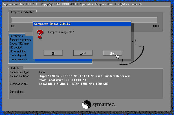Click the 'Source Partition' label
The image size is (174, 115).
pyautogui.click(x=19, y=76)
